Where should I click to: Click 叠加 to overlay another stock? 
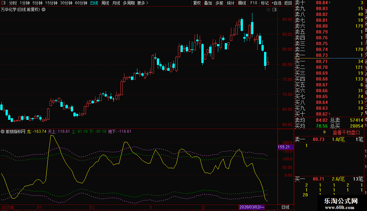[x=208, y=3]
